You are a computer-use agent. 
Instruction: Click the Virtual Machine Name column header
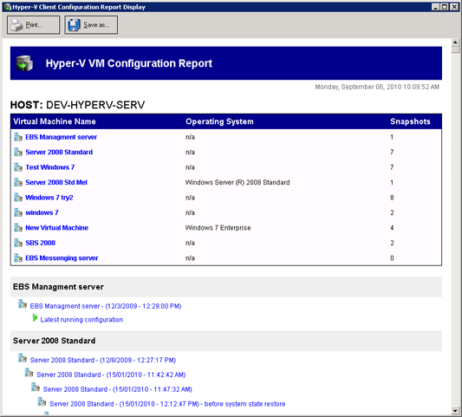[x=55, y=121]
